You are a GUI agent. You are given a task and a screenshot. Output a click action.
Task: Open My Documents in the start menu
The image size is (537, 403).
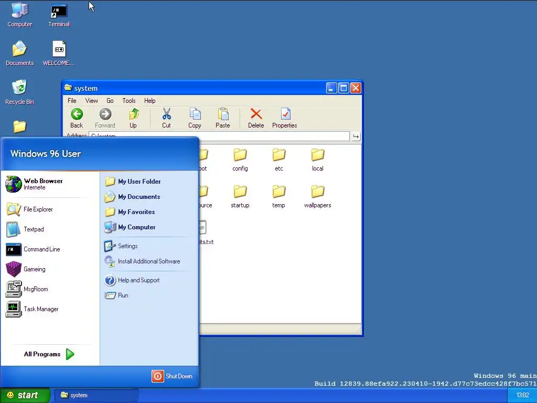point(132,197)
